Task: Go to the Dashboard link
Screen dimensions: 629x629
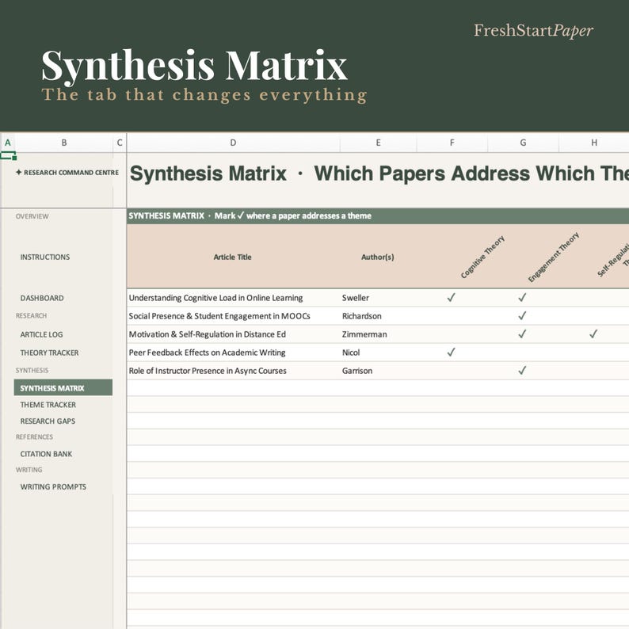Action: (x=42, y=298)
